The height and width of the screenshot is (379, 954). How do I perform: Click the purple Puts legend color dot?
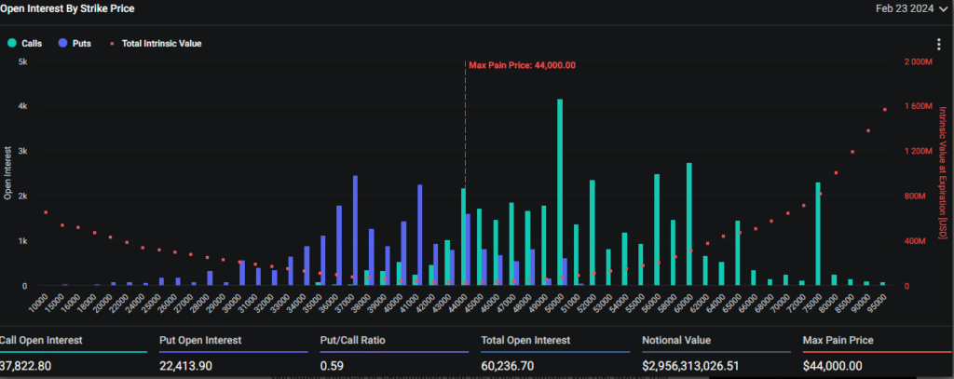62,43
